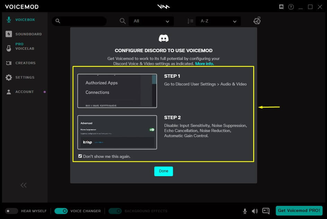Collapse sidebar with double chevron icon
The image size is (327, 219).
[24, 185]
